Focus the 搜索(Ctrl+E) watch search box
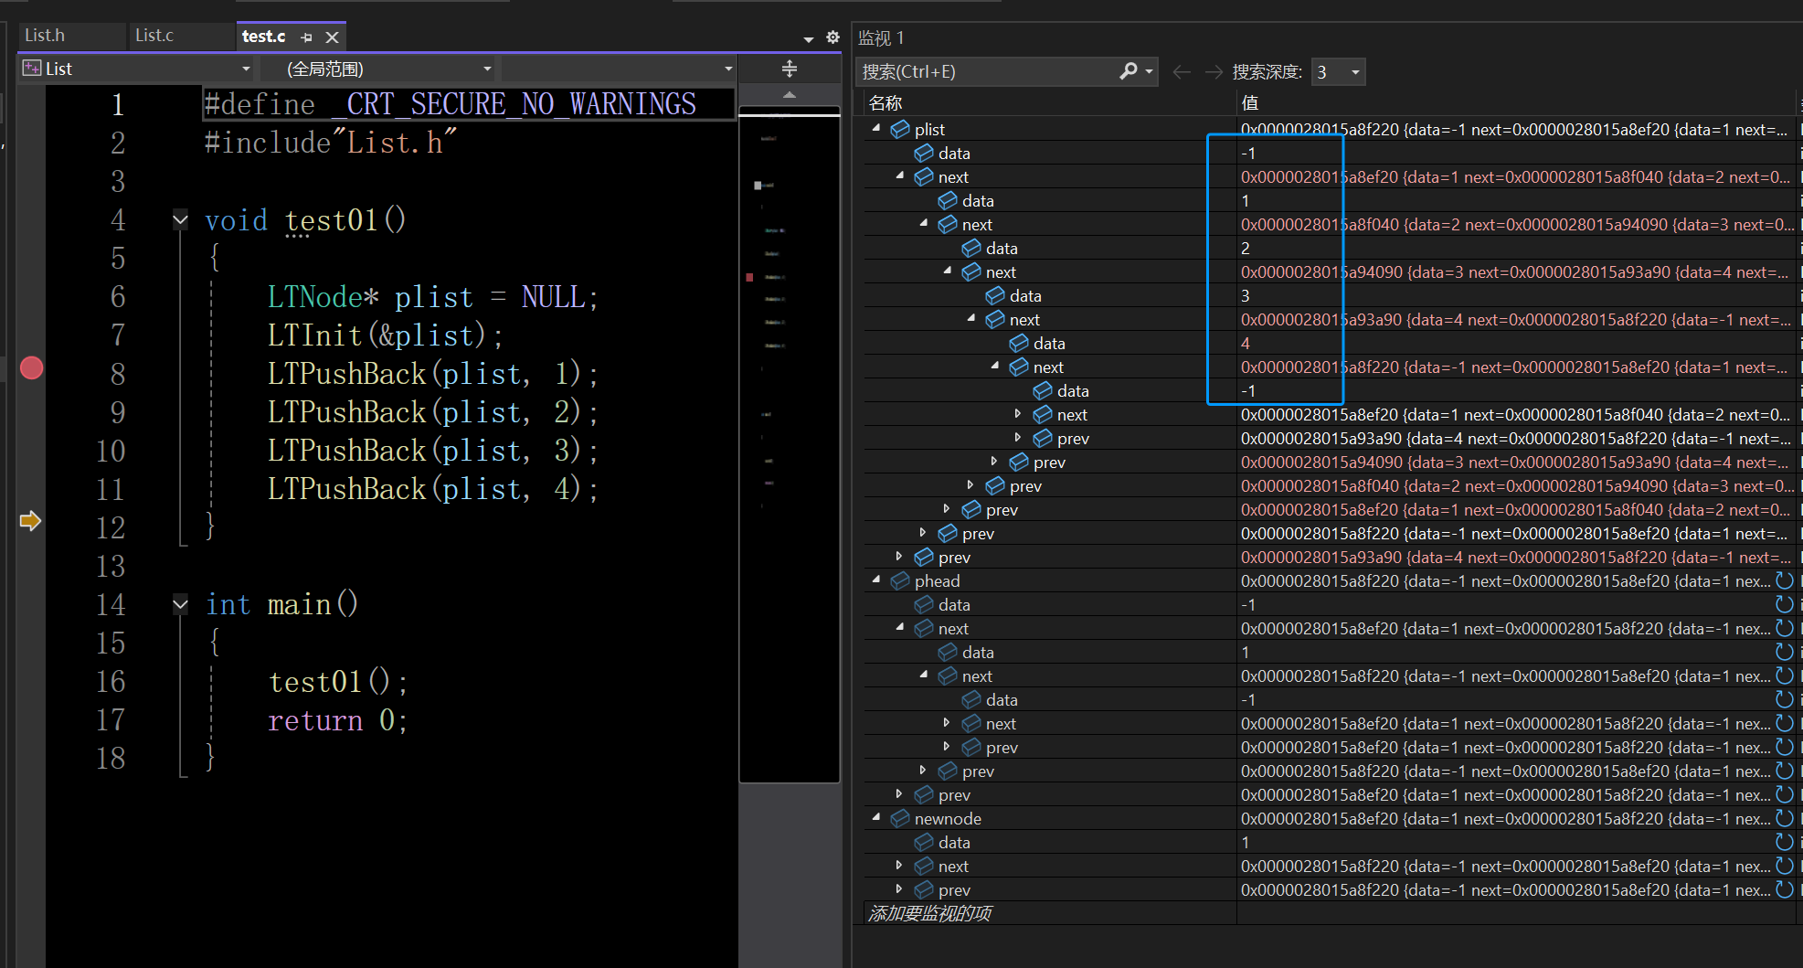This screenshot has height=968, width=1803. [x=988, y=72]
